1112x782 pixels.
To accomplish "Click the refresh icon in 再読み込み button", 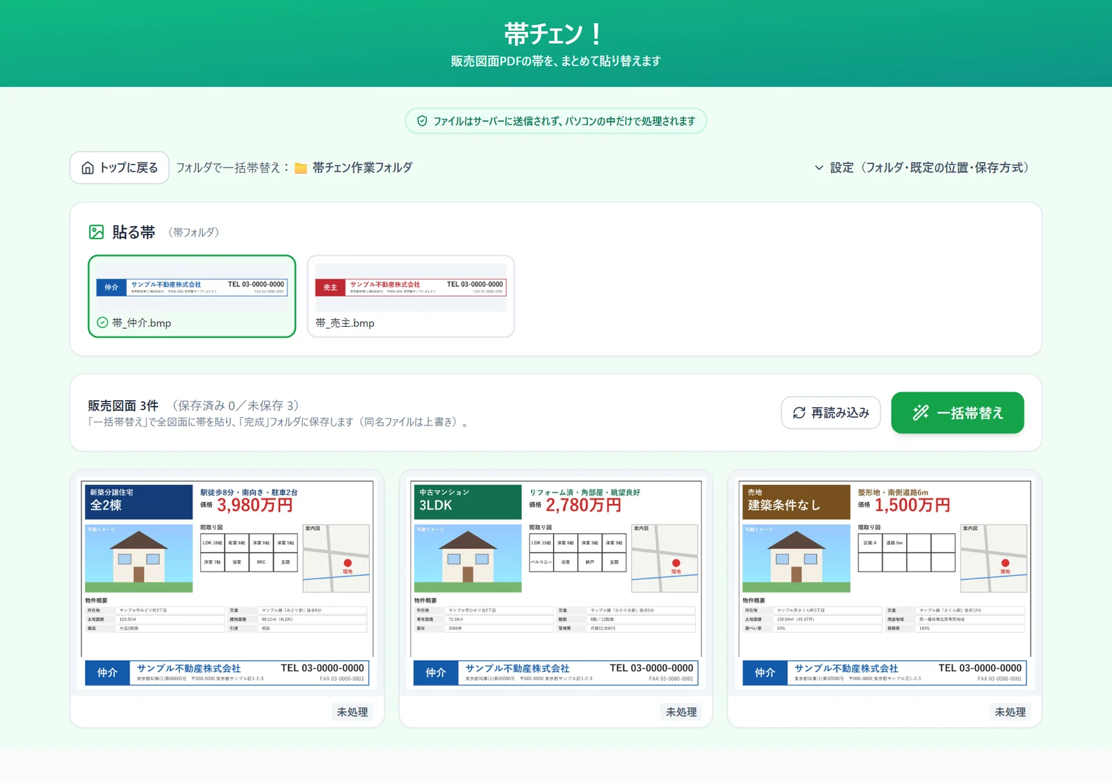I will pyautogui.click(x=799, y=413).
